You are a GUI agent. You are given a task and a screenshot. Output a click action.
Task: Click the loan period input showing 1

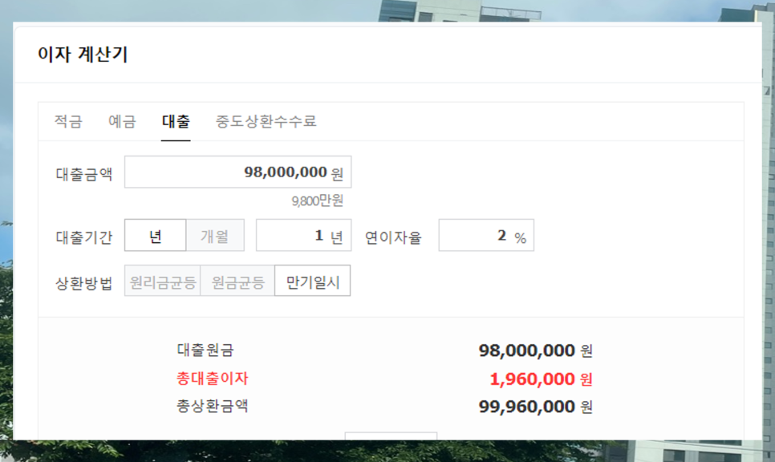(x=303, y=235)
